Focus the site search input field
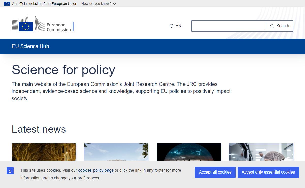 [229, 26]
